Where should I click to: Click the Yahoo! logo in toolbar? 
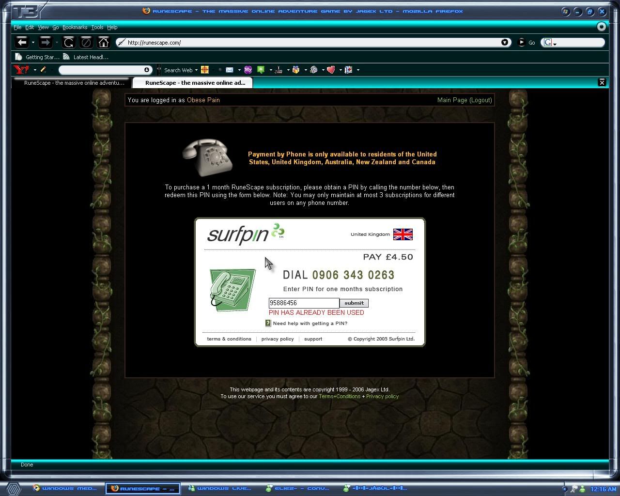pyautogui.click(x=21, y=70)
